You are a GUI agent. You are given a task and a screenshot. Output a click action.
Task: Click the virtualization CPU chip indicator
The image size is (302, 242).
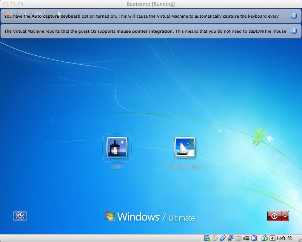254,238
